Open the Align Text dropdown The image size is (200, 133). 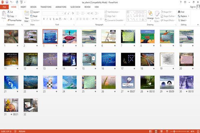tap(110, 16)
